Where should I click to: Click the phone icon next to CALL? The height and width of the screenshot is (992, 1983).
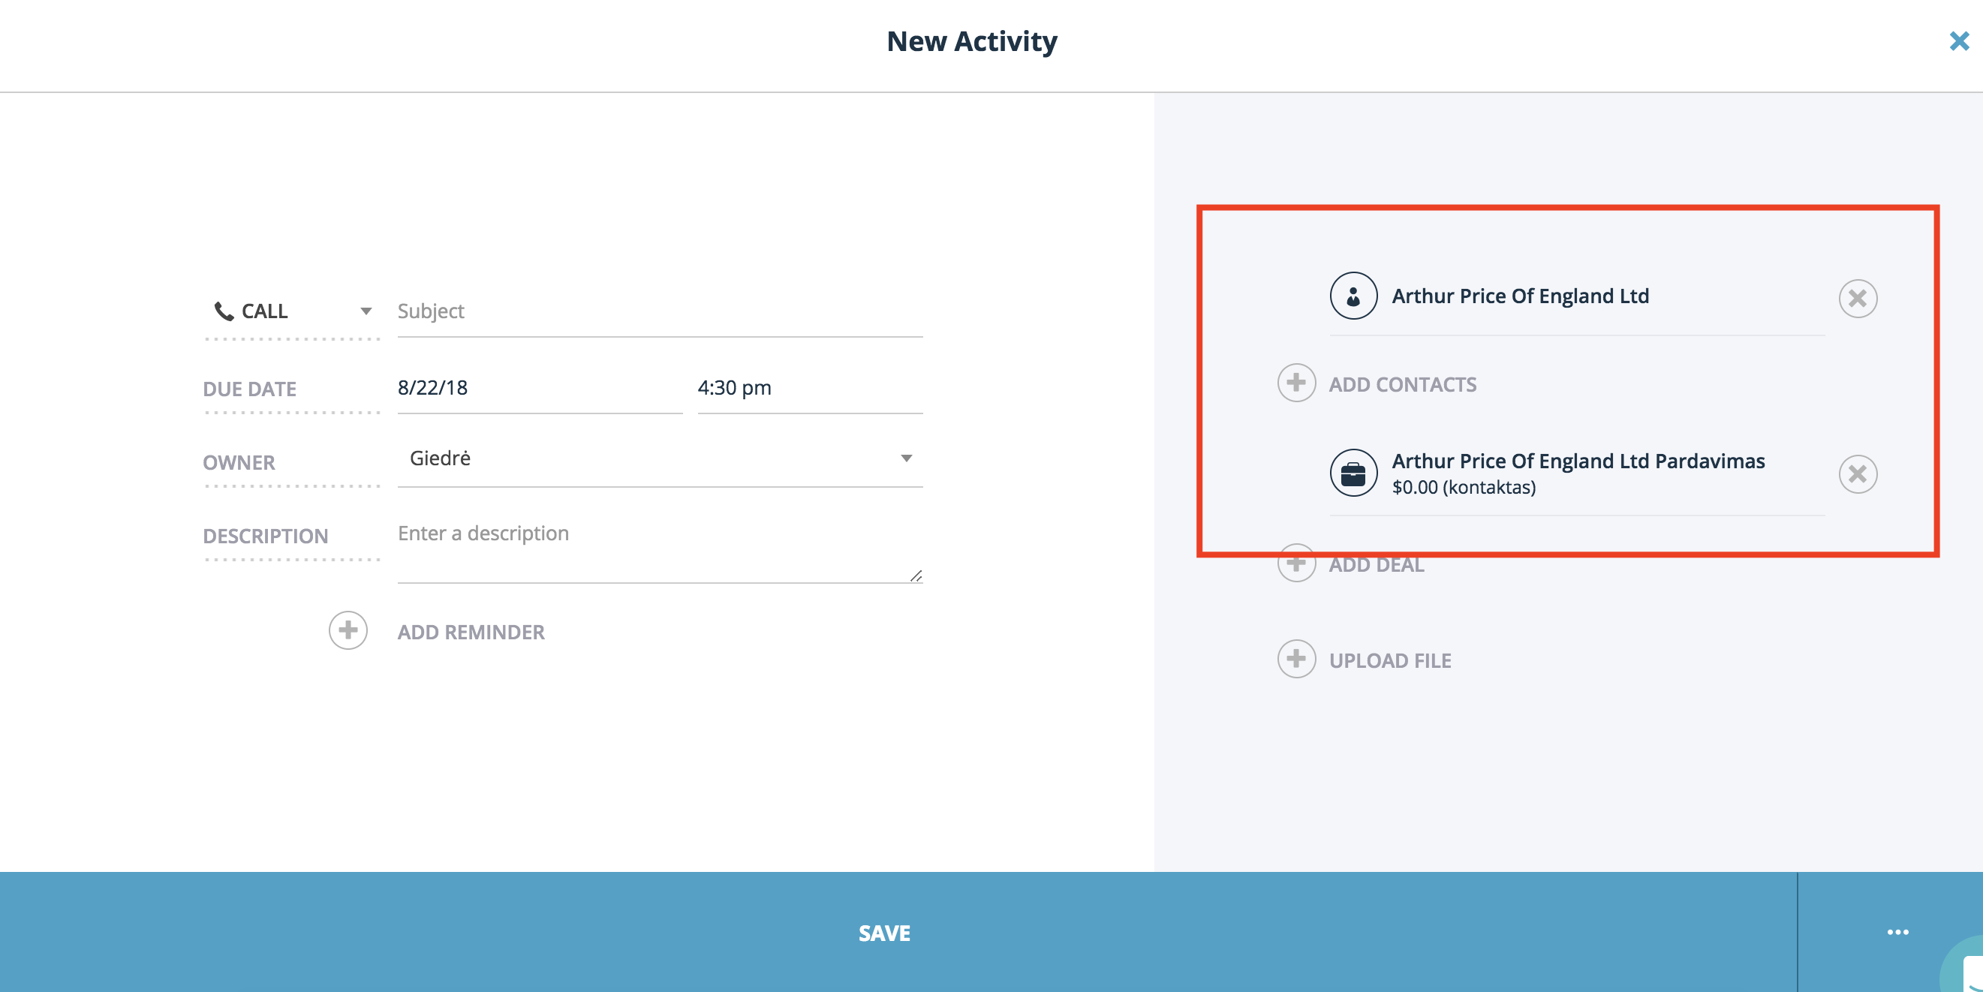pos(223,311)
